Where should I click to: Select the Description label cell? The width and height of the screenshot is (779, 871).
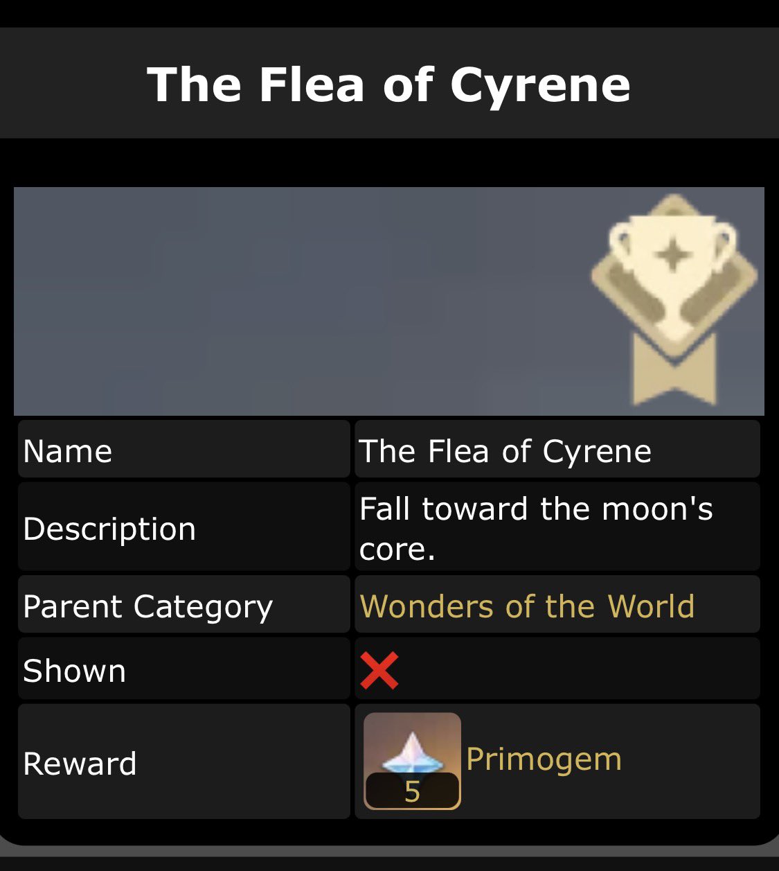[x=184, y=527]
